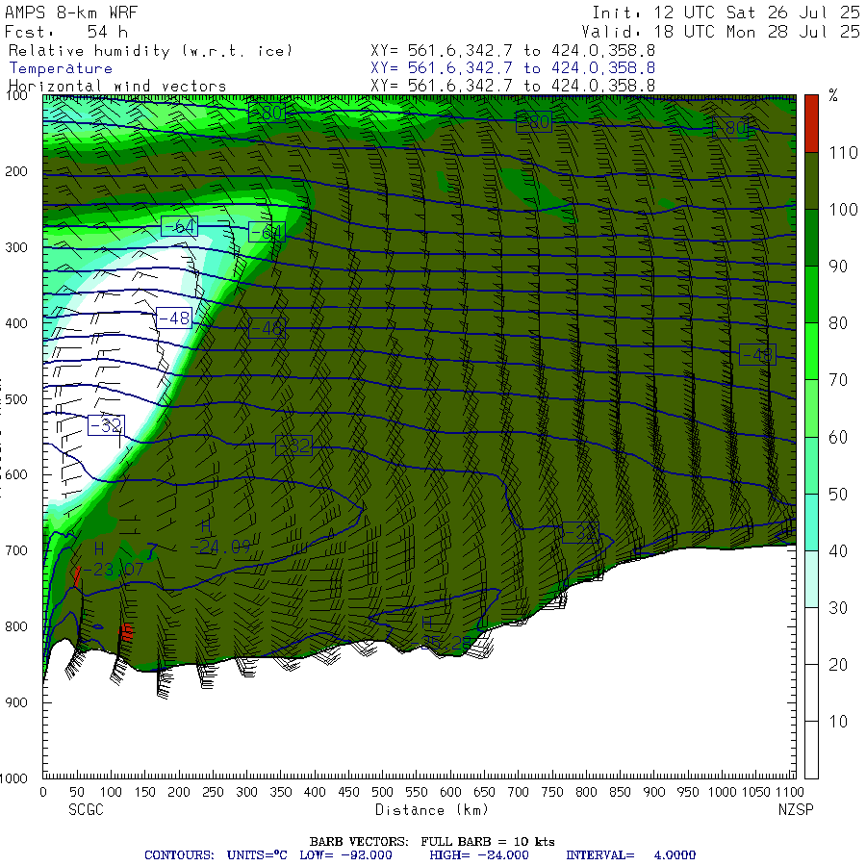Click the 'AMPS 8-km WRF' title text

pyautogui.click(x=71, y=13)
